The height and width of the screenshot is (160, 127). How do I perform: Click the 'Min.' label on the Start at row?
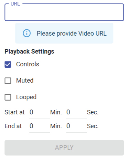click(56, 112)
